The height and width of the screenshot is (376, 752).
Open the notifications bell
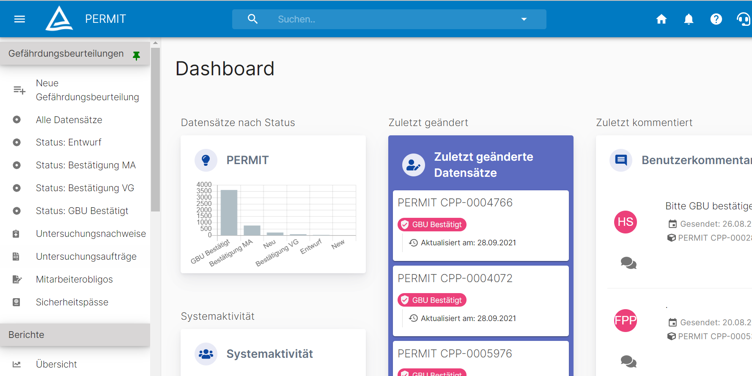[x=689, y=19]
